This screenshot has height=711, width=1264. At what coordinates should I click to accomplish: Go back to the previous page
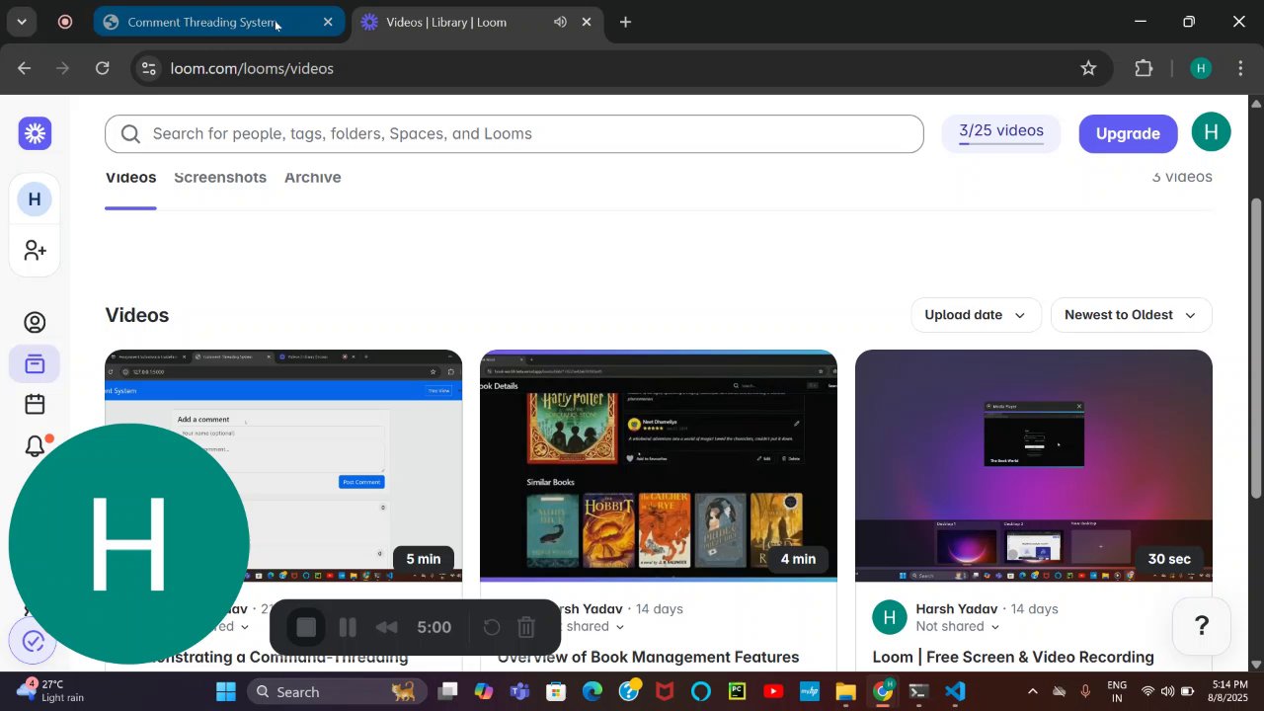click(25, 68)
